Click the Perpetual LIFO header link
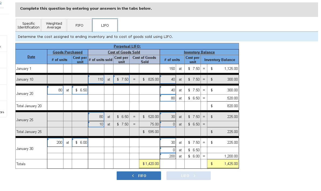The width and height of the screenshot is (321, 191). pos(127,46)
